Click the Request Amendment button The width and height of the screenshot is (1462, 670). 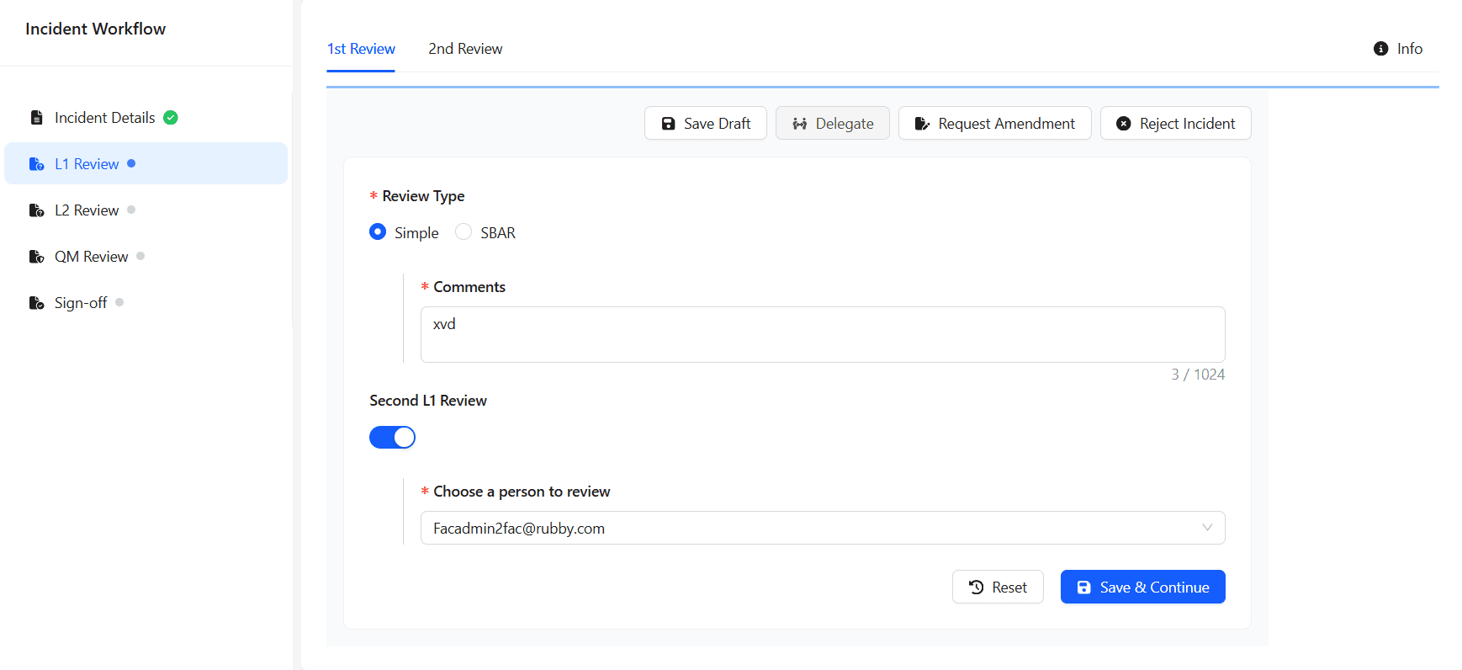pyautogui.click(x=994, y=124)
